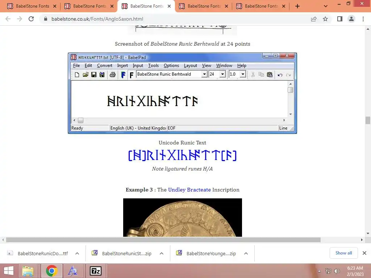Expand options for BabelStoneRunicDo....ttf download

click(x=77, y=253)
